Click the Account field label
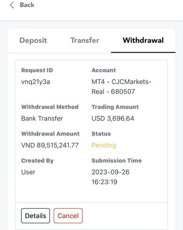183x230 pixels. (104, 70)
